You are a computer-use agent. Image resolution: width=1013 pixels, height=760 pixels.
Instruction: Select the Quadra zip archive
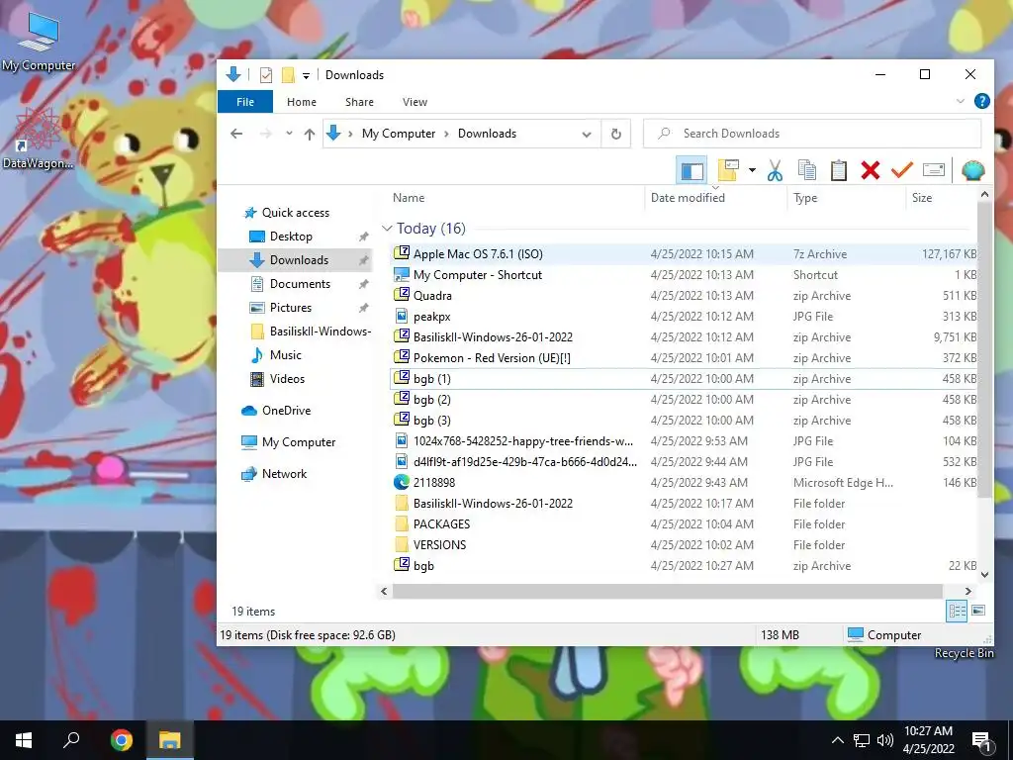(x=684, y=295)
